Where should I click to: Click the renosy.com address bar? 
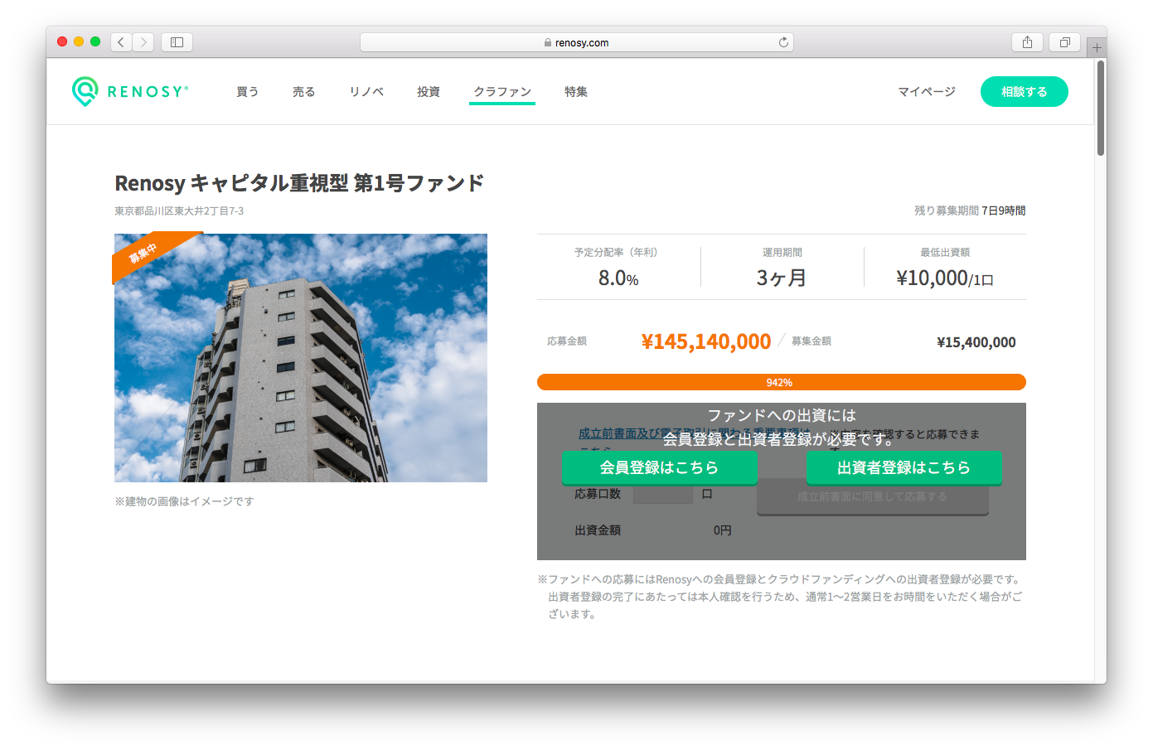[x=576, y=42]
